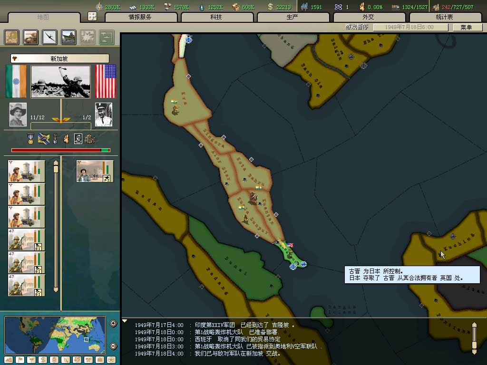Click the energy resource icon showing 2803K
Viewport: 487px width, 365px height.
point(99,7)
